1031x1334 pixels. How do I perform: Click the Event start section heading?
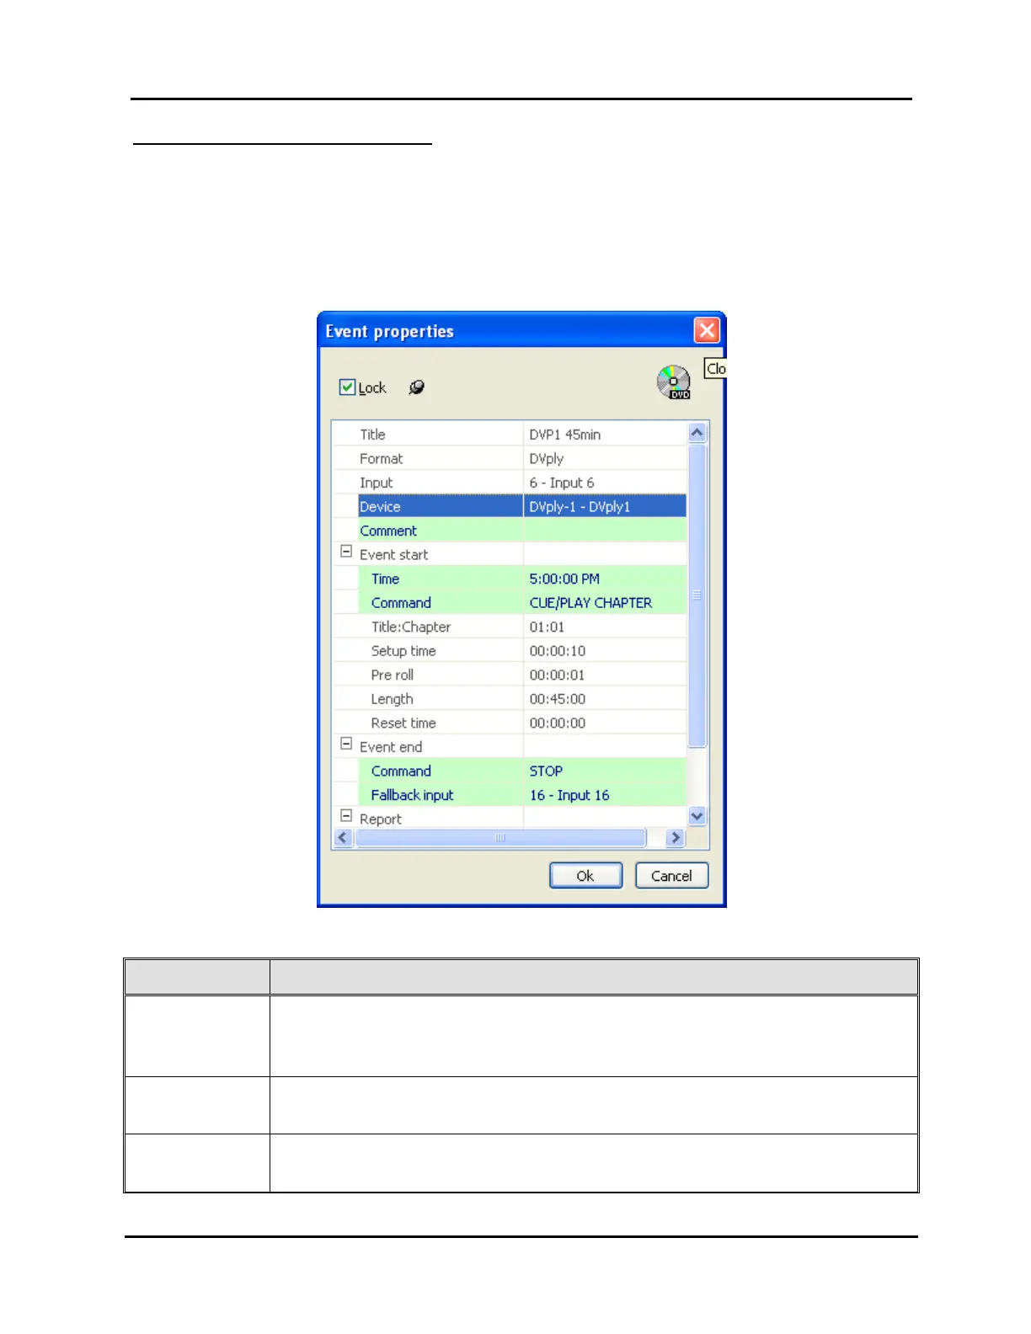(393, 555)
